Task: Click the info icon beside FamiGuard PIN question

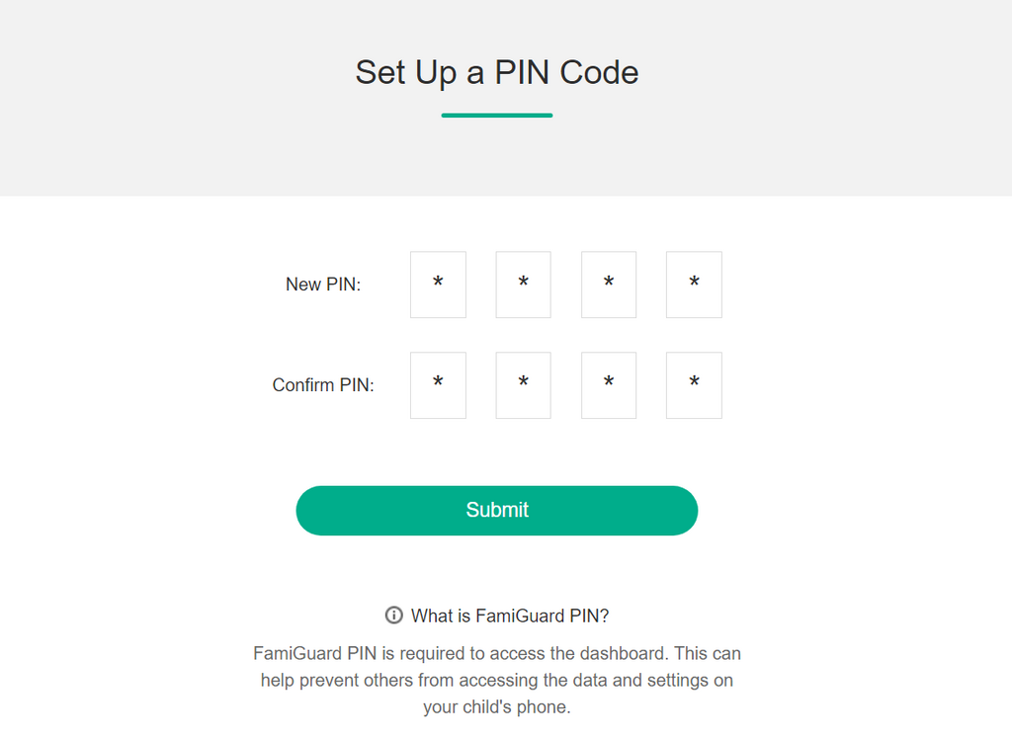Action: [x=393, y=615]
